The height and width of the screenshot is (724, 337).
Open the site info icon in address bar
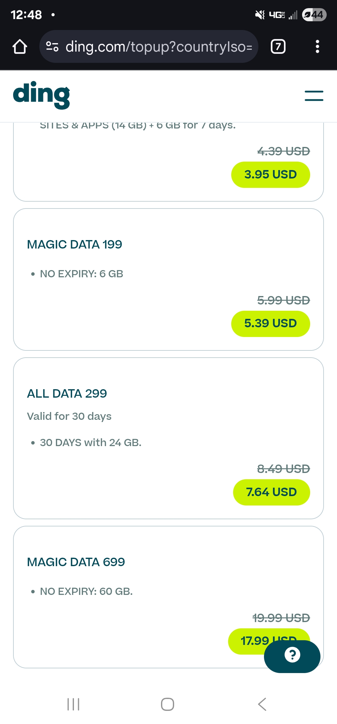coord(52,47)
